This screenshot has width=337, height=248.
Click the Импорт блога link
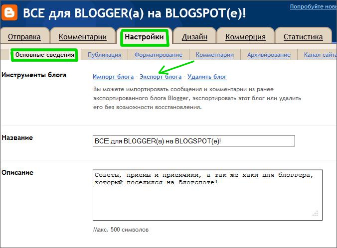point(113,77)
